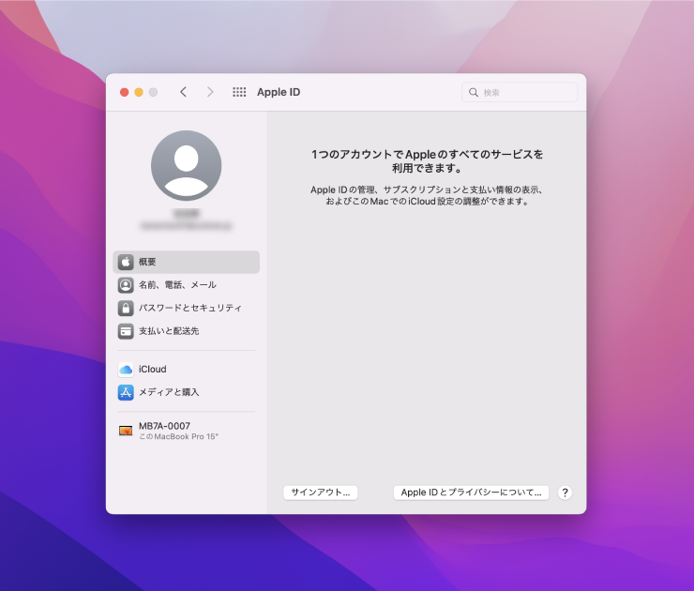Select 概要 in the sidebar

187,262
